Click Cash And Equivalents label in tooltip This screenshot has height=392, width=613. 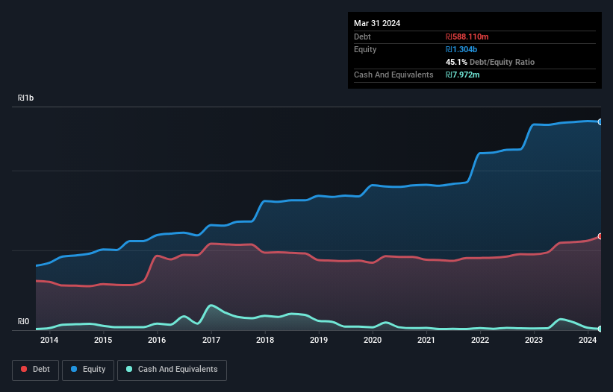pos(393,75)
